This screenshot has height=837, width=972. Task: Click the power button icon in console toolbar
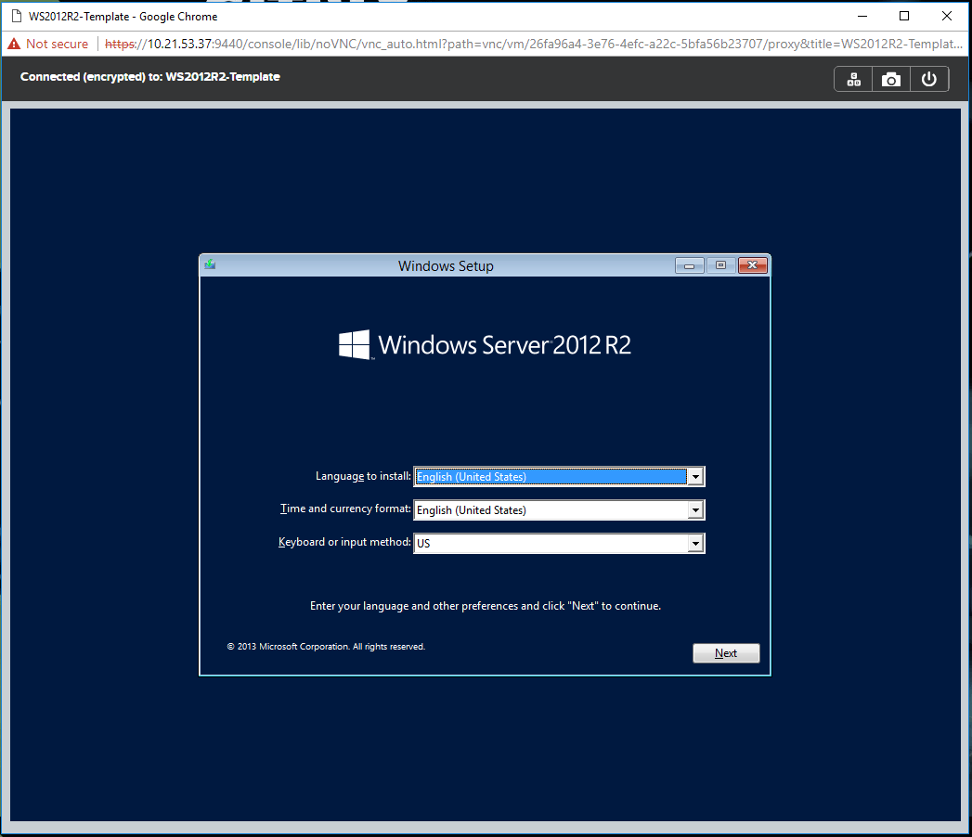928,79
